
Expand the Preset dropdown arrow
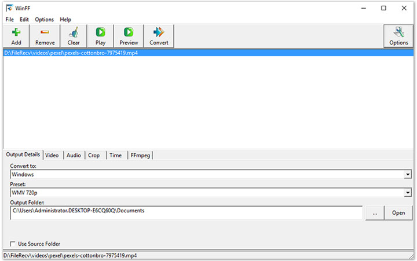(408, 193)
